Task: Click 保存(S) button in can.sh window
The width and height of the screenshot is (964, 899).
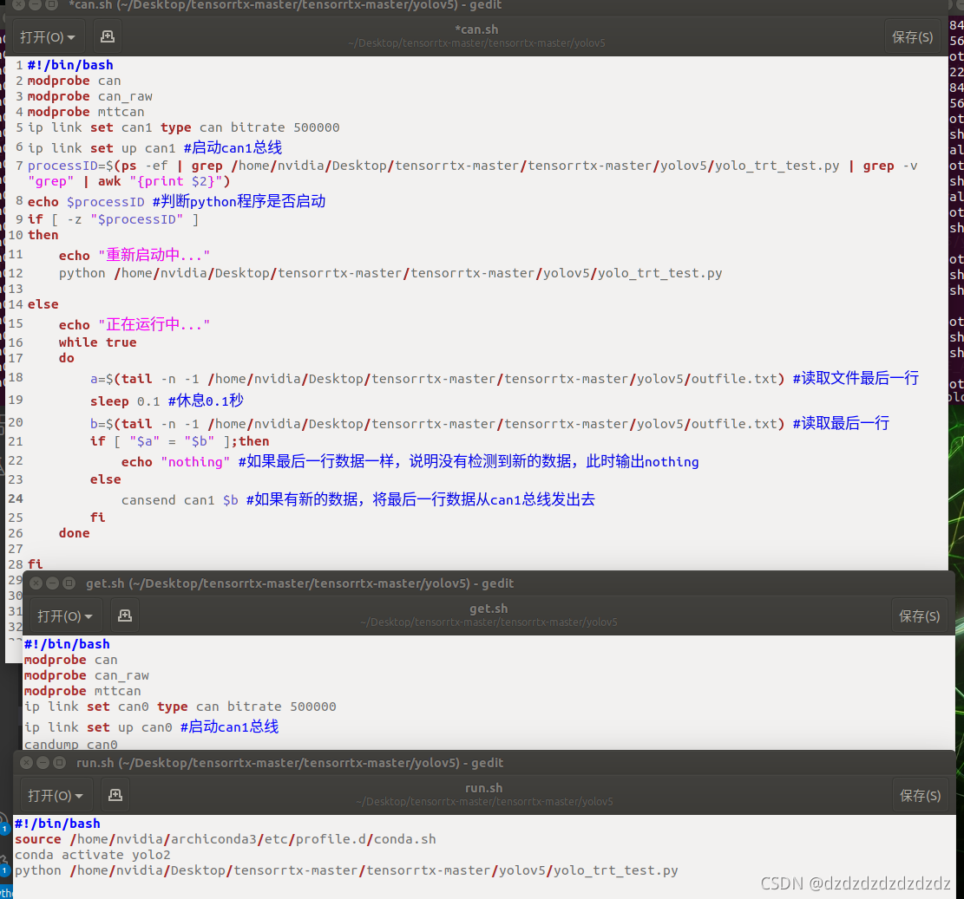Action: [912, 36]
